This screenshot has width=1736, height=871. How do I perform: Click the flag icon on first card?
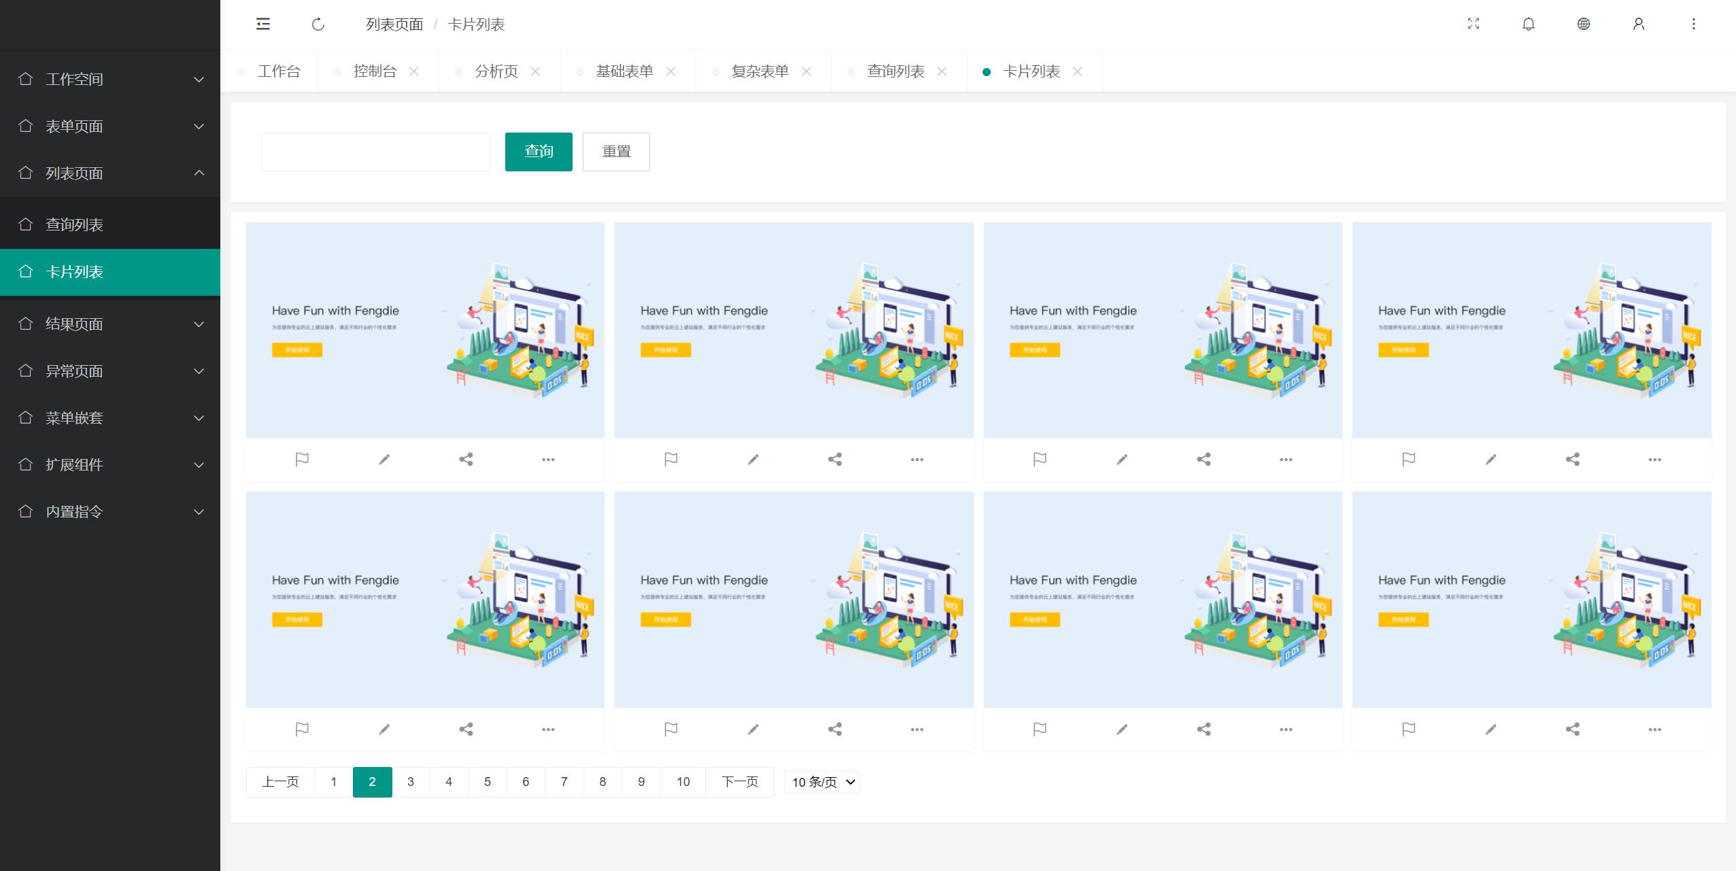302,460
